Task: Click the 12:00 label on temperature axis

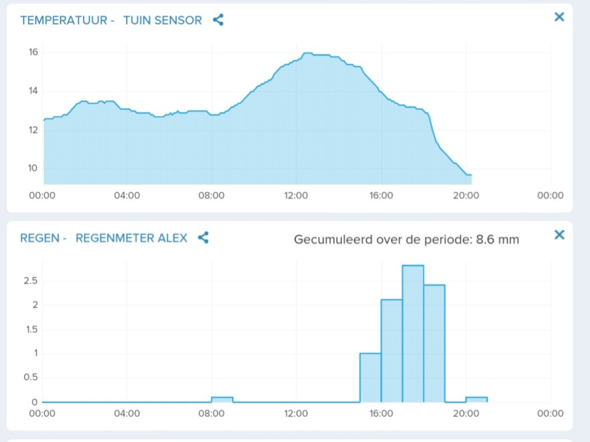Action: click(x=296, y=196)
